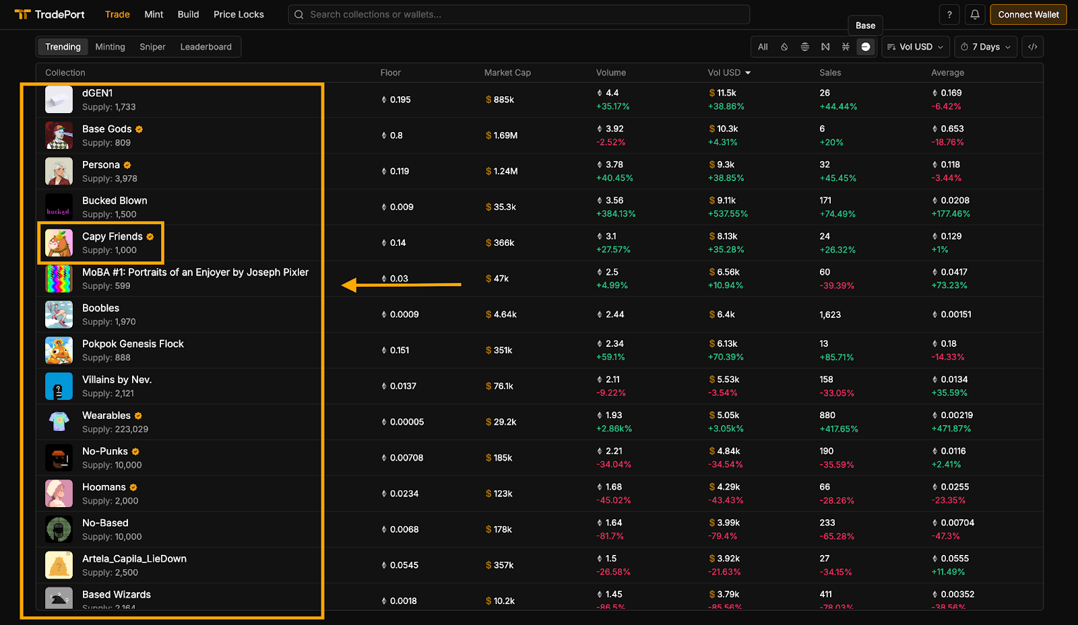This screenshot has height=625, width=1078.
Task: Open Capy Friends collection avatar
Action: click(x=59, y=243)
